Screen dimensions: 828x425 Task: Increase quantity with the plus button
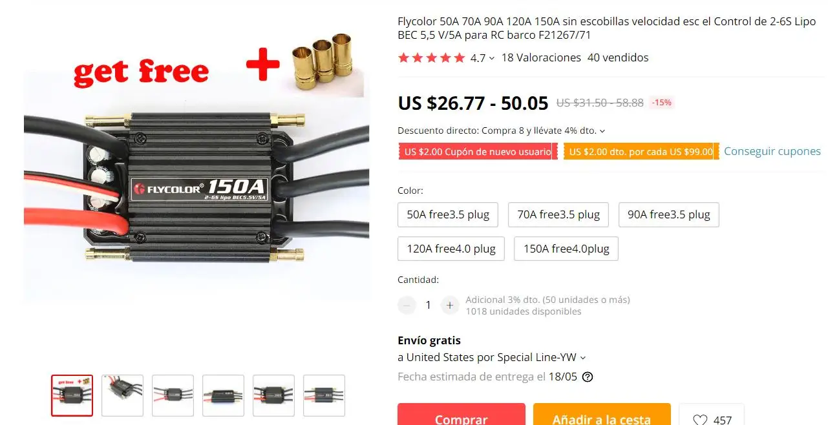[x=450, y=305]
